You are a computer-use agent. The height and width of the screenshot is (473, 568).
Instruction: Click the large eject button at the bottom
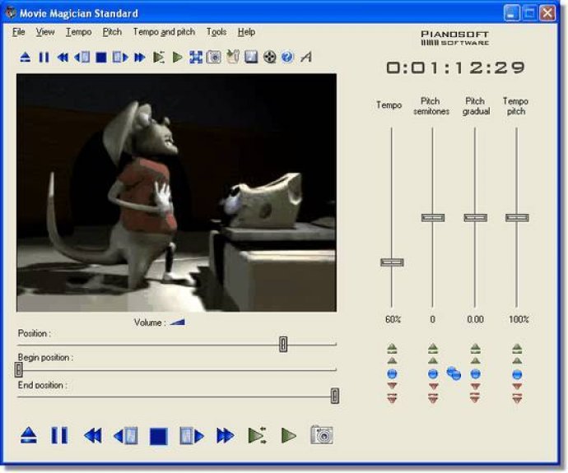[28, 435]
